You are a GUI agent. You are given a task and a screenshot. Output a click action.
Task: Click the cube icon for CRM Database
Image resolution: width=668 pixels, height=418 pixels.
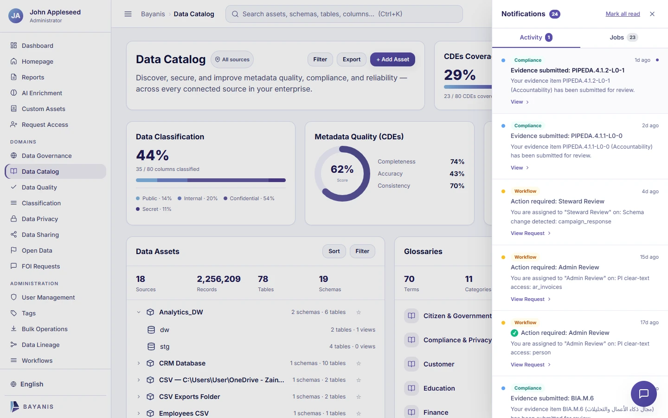[150, 363]
